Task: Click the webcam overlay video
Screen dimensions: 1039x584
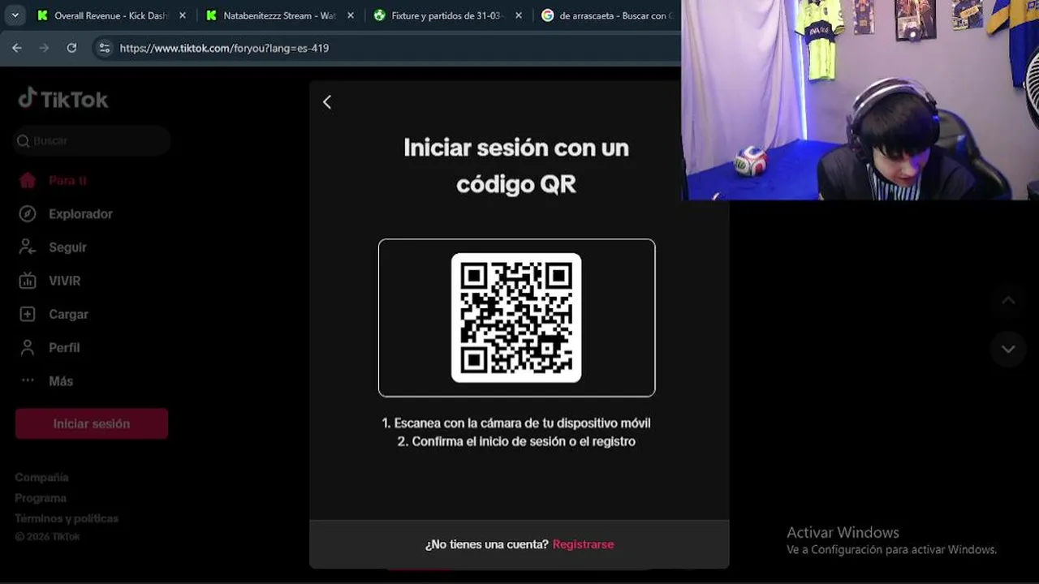Action: point(860,100)
